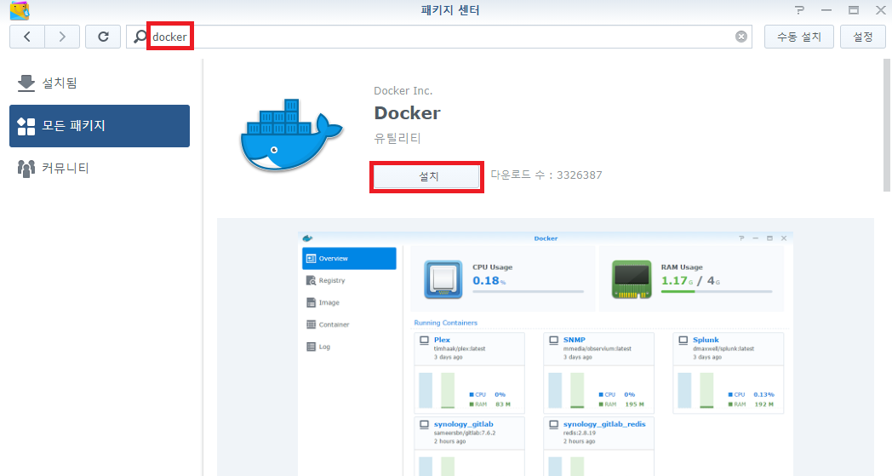Clear the docker search text
This screenshot has height=476, width=892.
click(x=740, y=37)
